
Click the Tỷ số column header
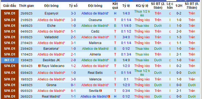pyautogui.click(x=73, y=6)
